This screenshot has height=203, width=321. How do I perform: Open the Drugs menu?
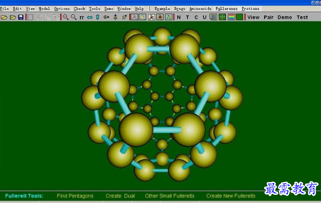pyautogui.click(x=179, y=9)
